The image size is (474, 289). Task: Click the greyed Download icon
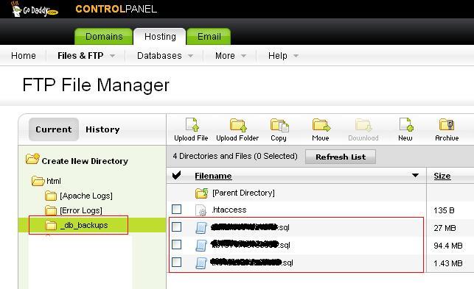click(x=363, y=125)
